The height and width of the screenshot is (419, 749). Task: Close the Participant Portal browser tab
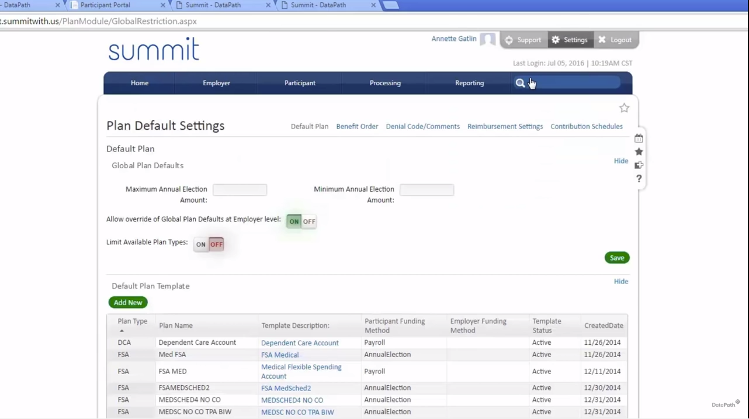[x=162, y=5]
